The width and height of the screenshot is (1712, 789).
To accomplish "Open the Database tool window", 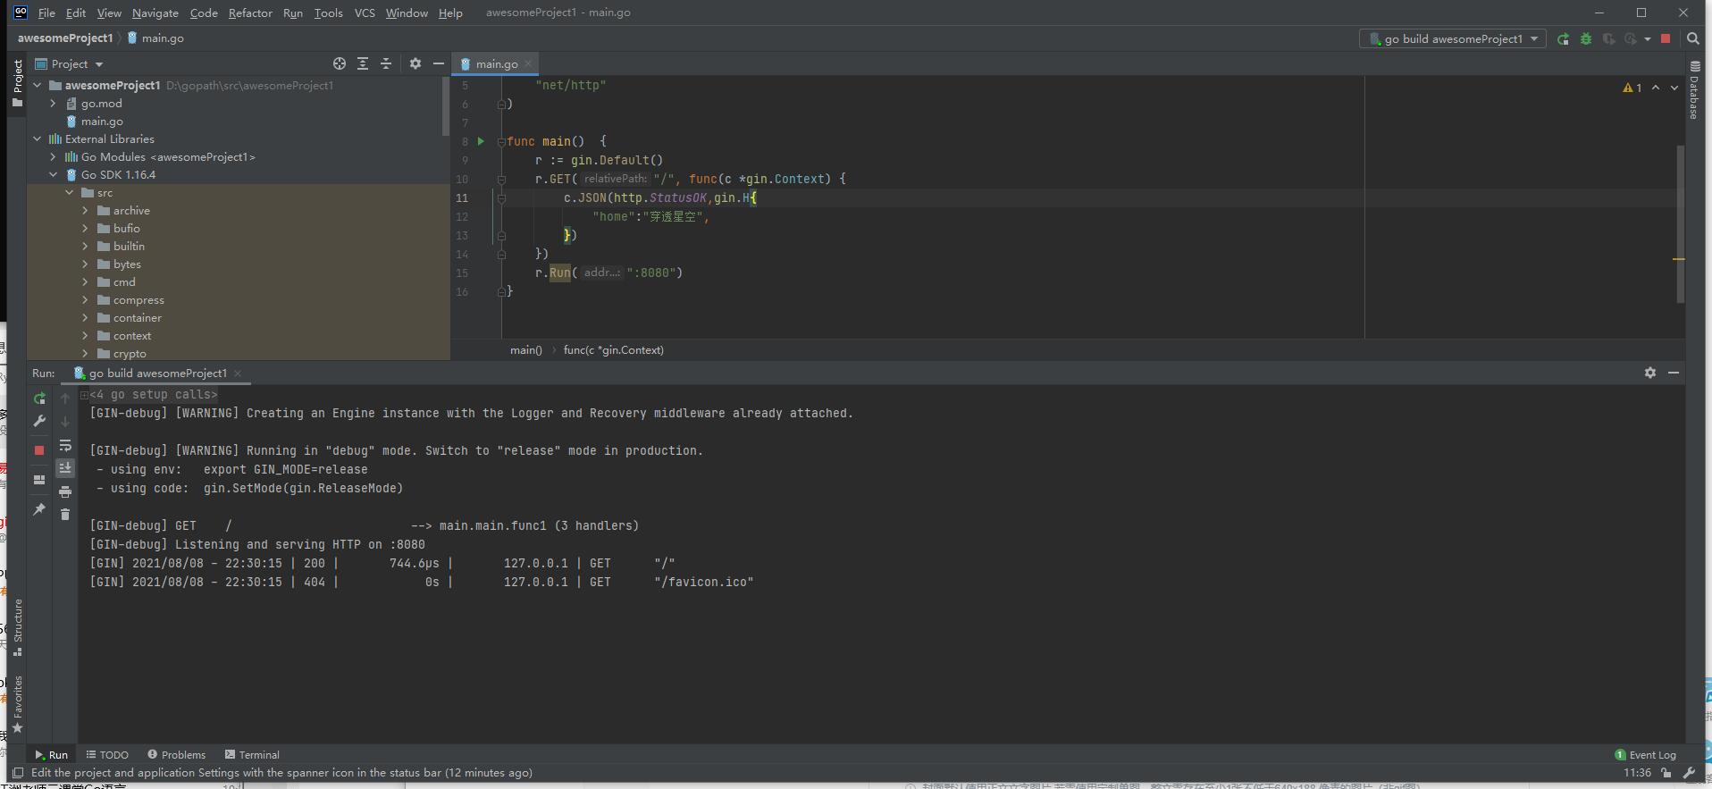I will [x=1695, y=89].
